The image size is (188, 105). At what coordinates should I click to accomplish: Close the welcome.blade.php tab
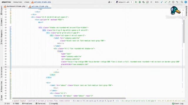pyautogui.click(x=50, y=6)
